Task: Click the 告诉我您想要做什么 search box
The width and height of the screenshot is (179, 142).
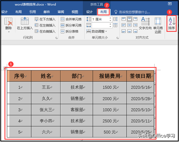Action: click(132, 12)
